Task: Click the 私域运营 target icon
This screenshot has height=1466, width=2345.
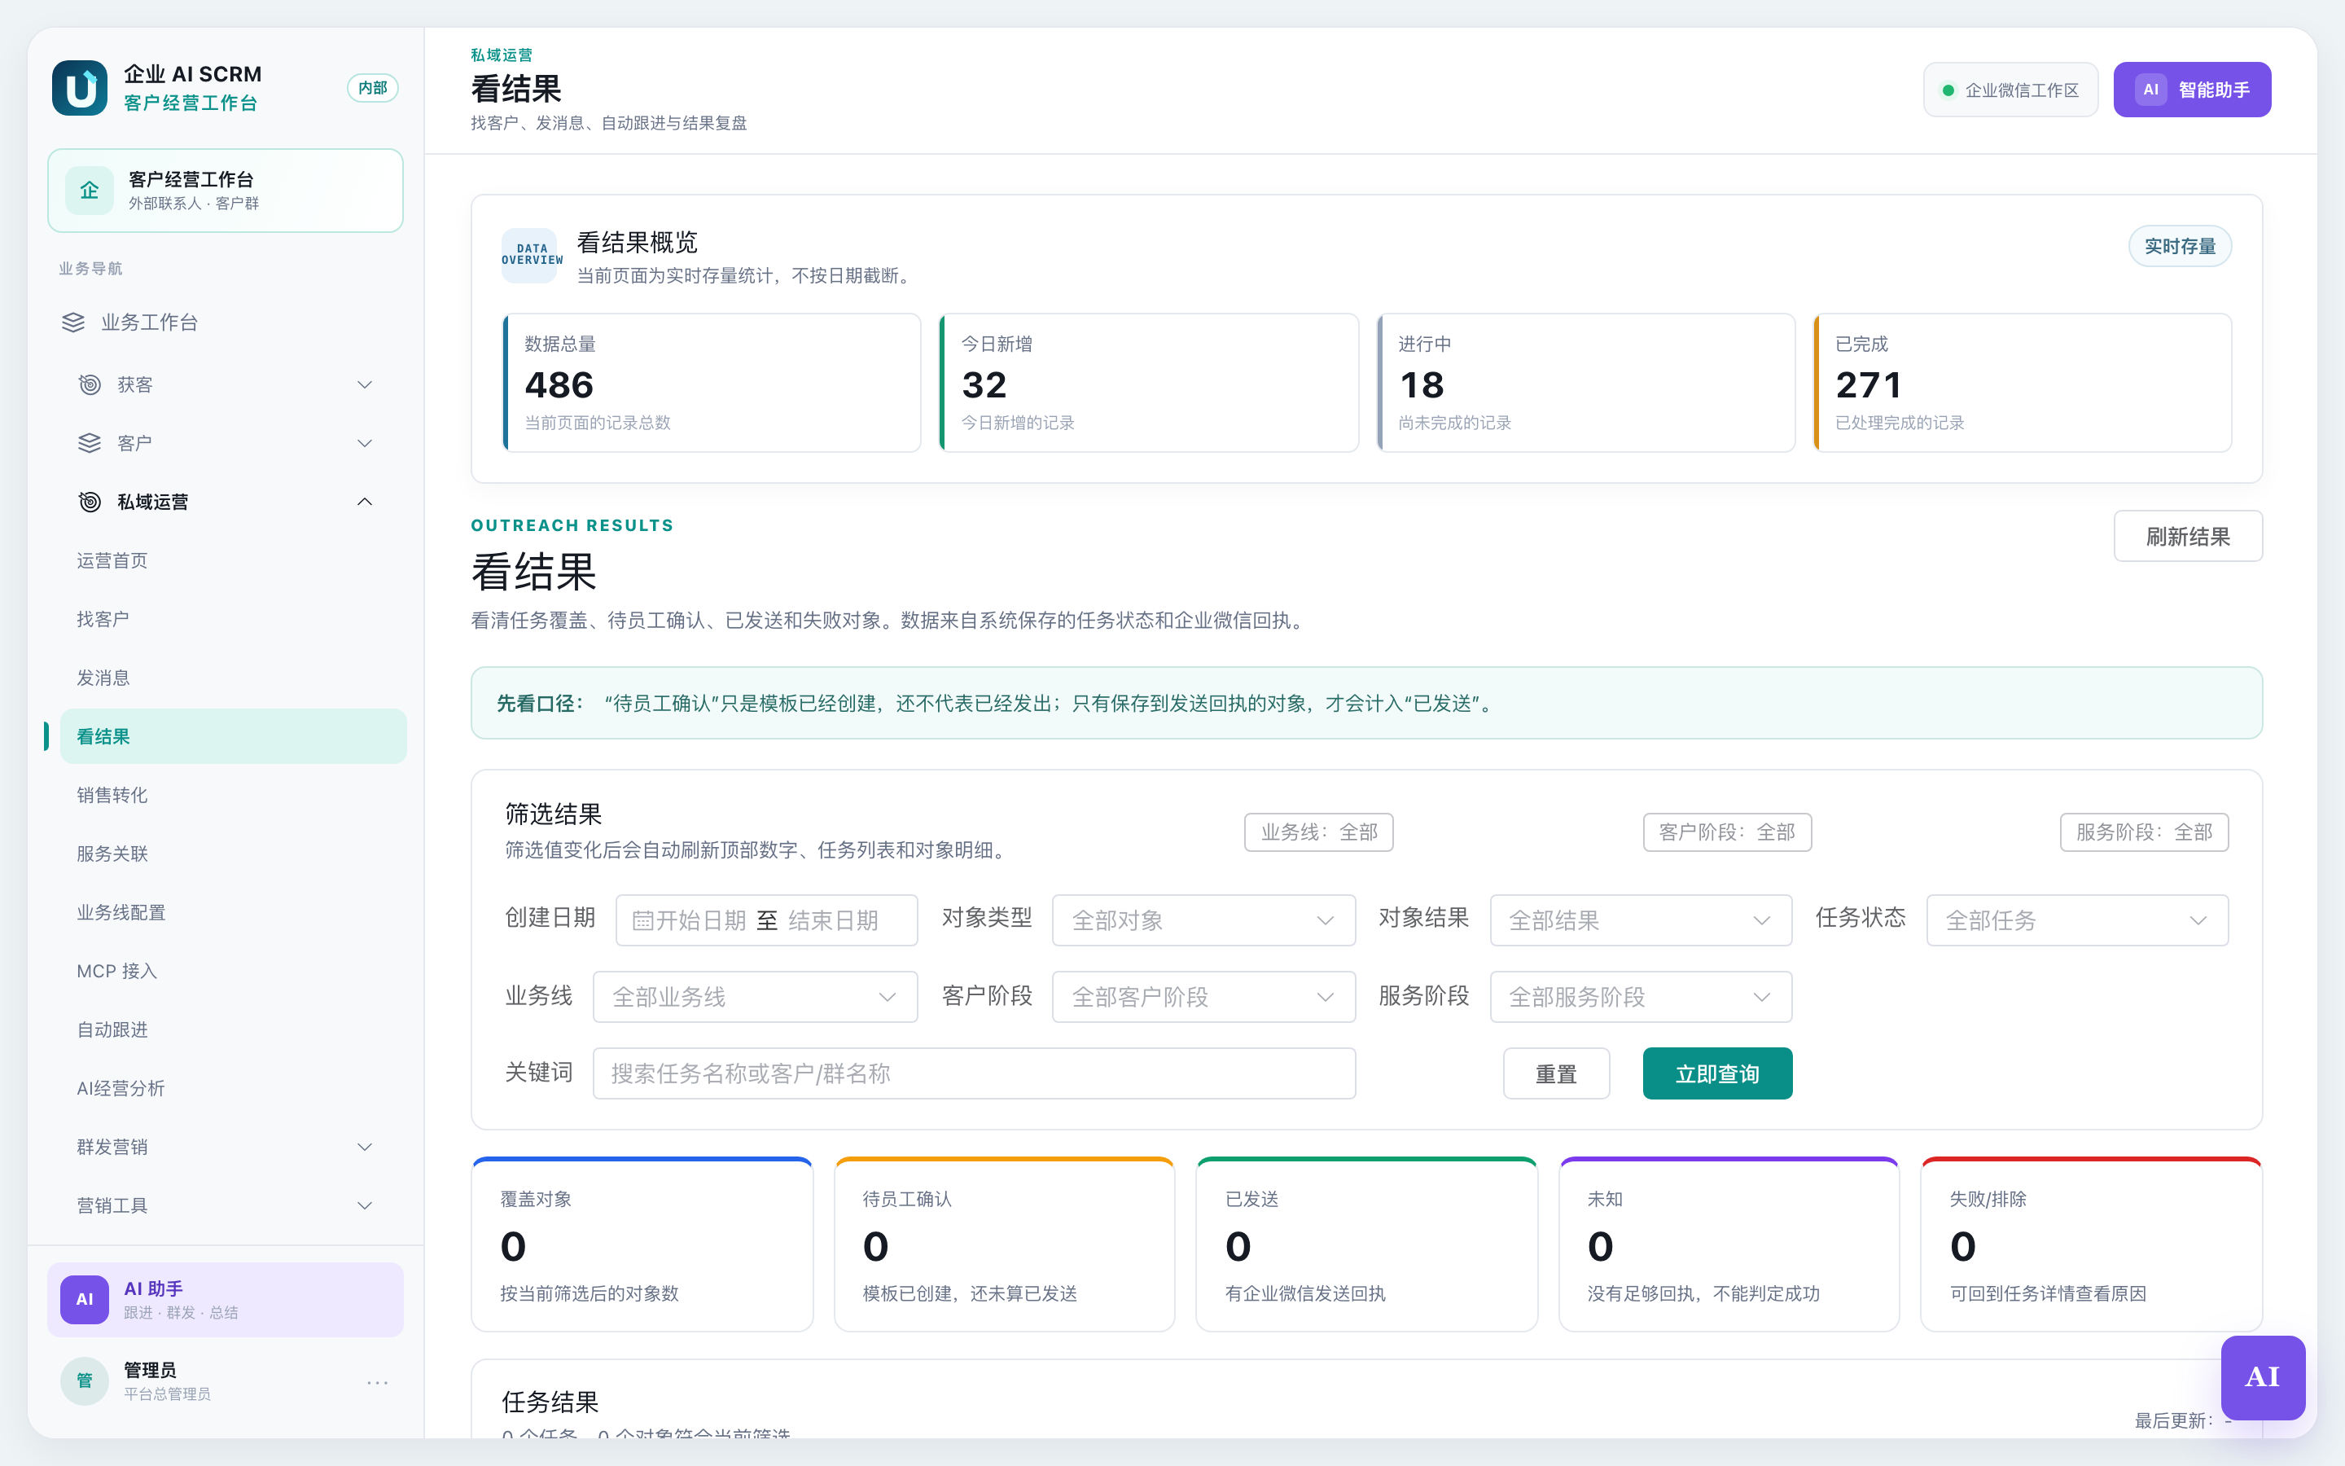Action: pyautogui.click(x=89, y=501)
